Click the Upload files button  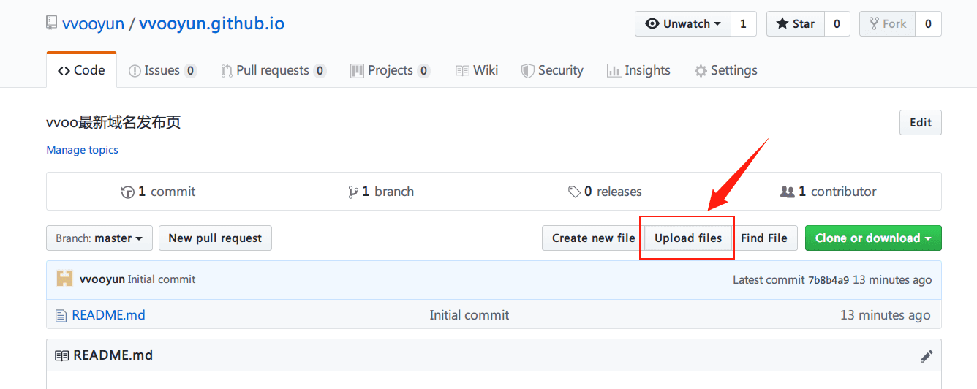(688, 238)
